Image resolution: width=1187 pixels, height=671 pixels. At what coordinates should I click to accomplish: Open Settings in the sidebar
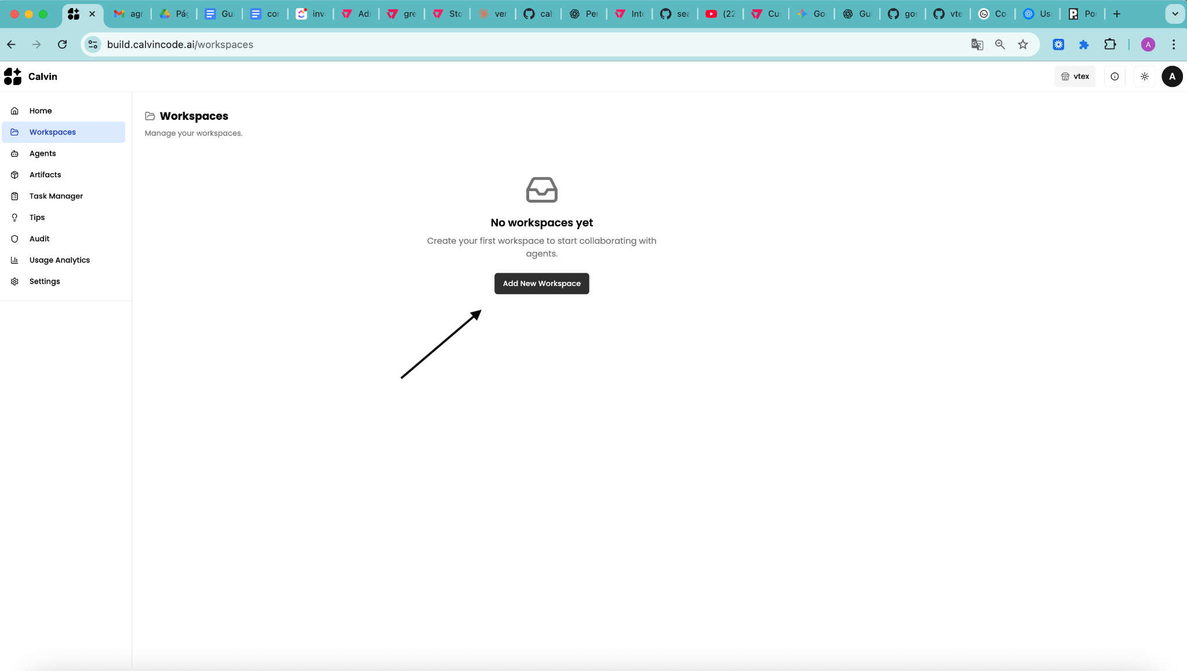coord(45,281)
